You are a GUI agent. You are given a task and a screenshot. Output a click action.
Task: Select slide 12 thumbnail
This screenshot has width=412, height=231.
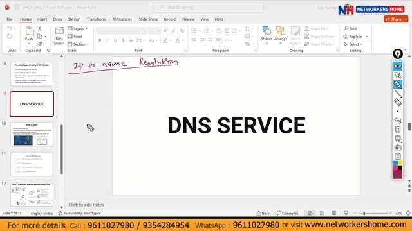click(32, 194)
